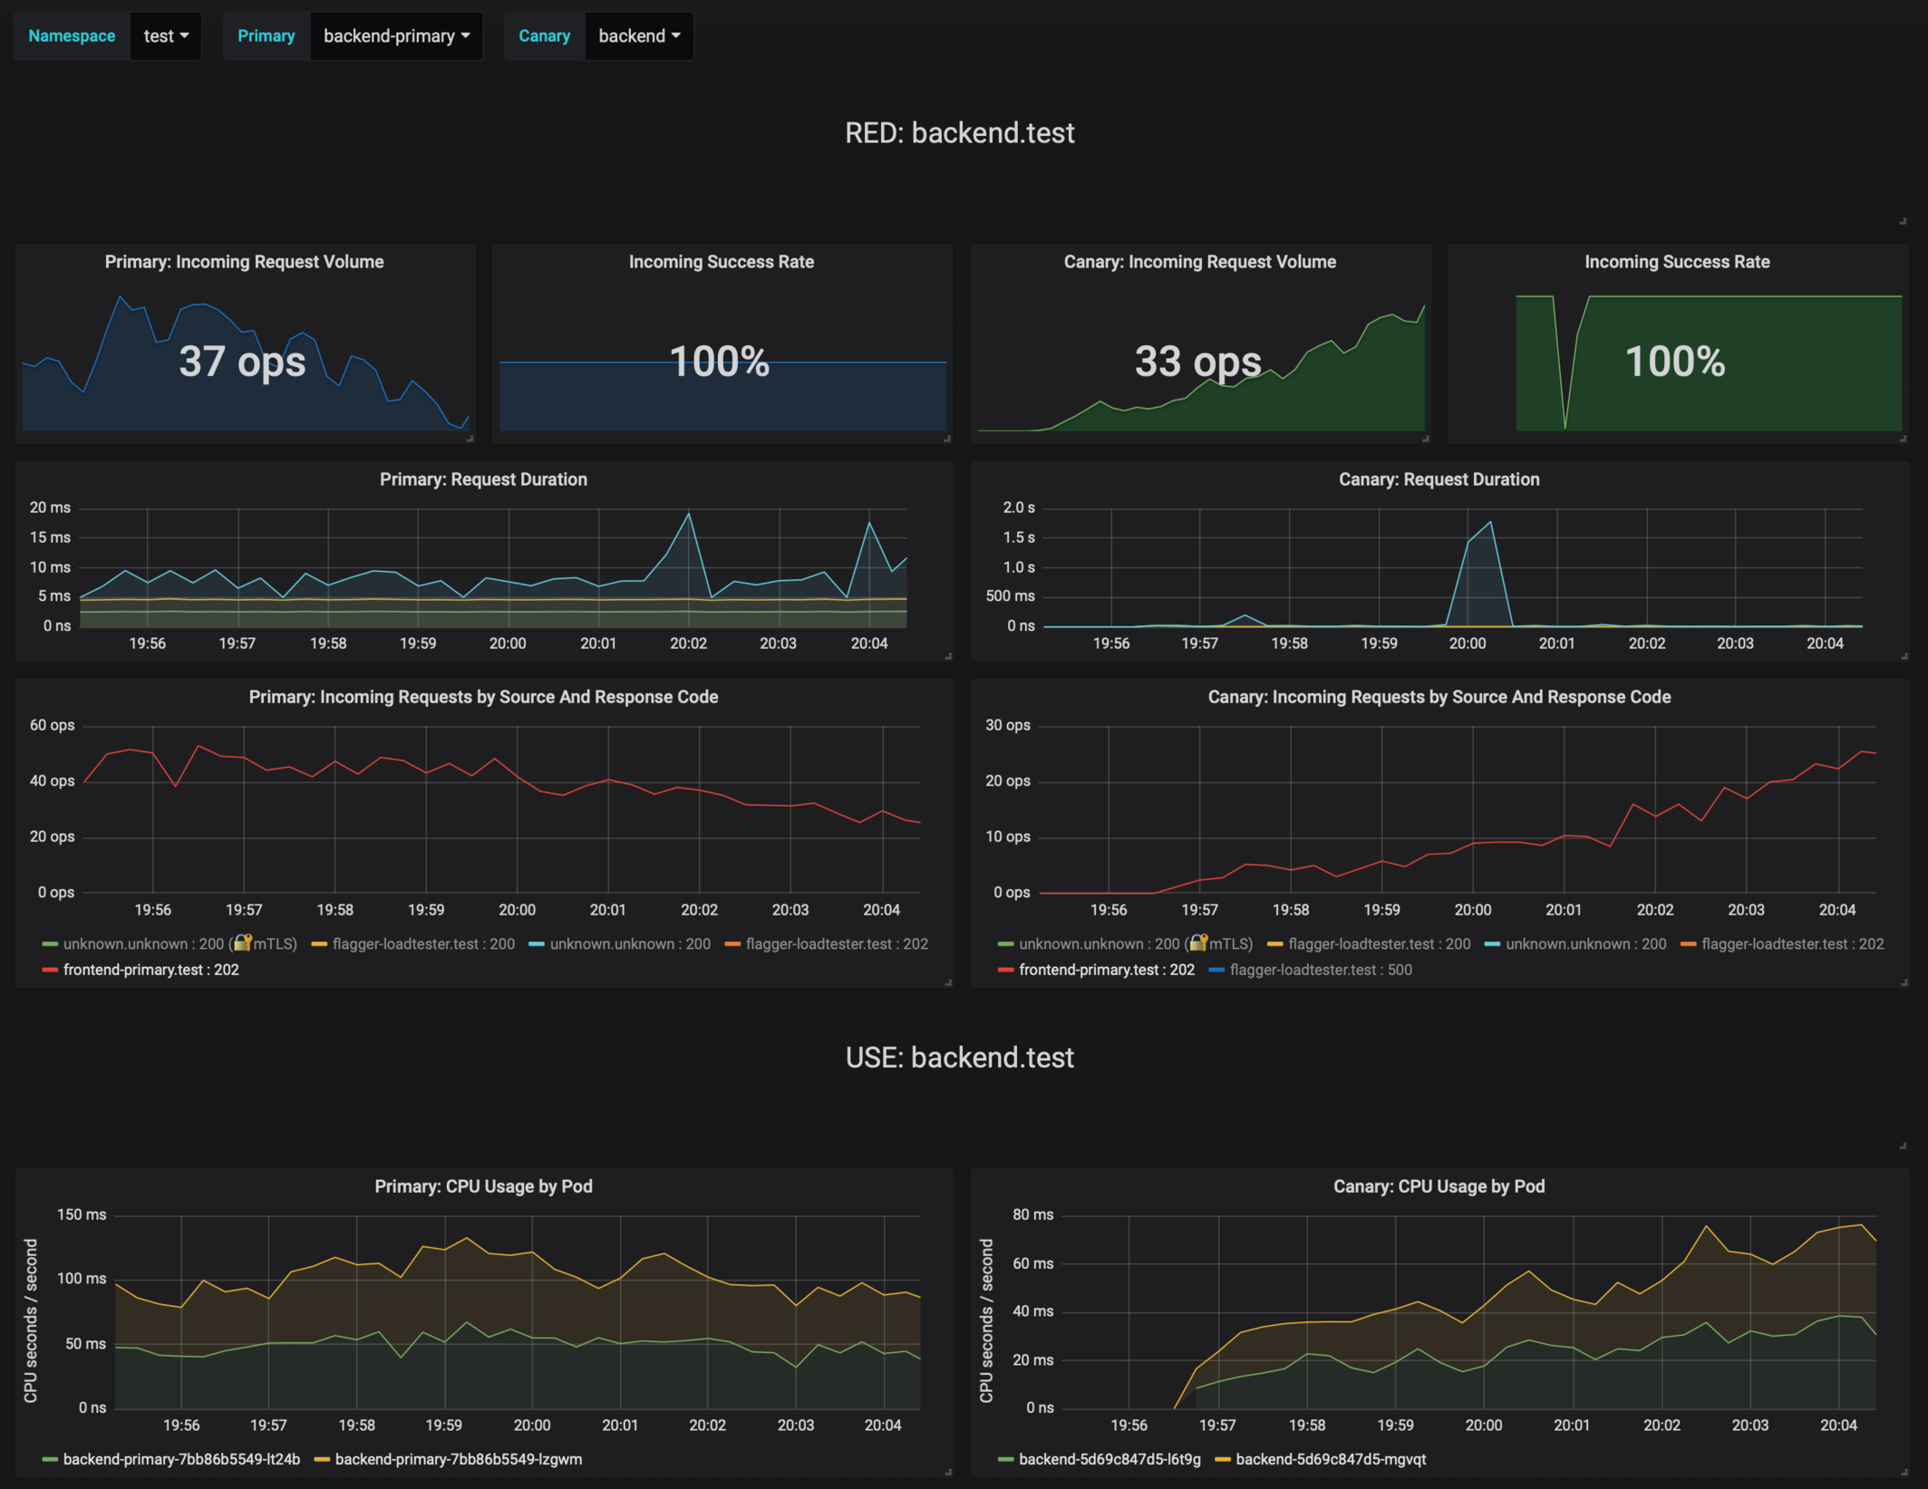The height and width of the screenshot is (1489, 1928).
Task: Click resize handle of Canary CPU Usage panel
Action: click(x=1904, y=1472)
